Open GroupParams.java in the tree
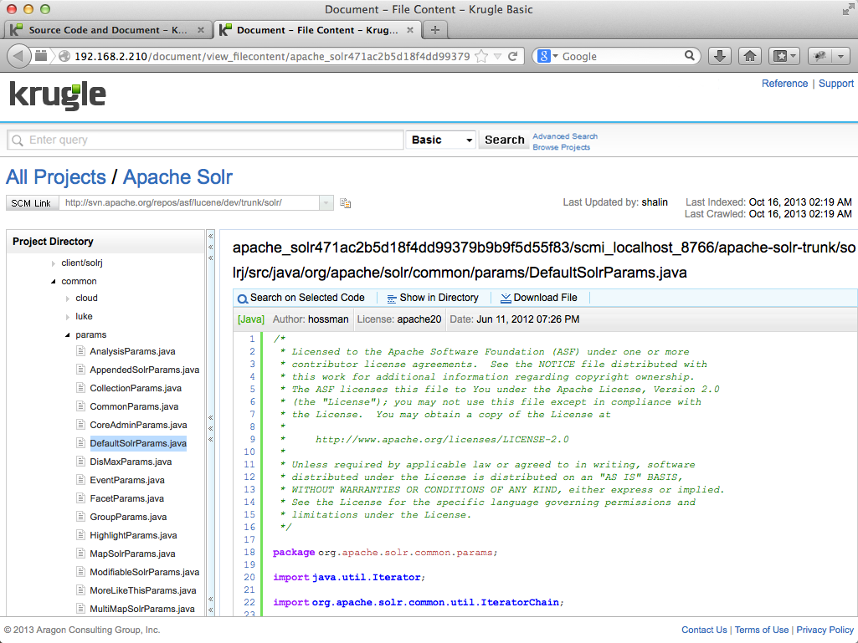Screen dimensions: 858x643 (128, 517)
